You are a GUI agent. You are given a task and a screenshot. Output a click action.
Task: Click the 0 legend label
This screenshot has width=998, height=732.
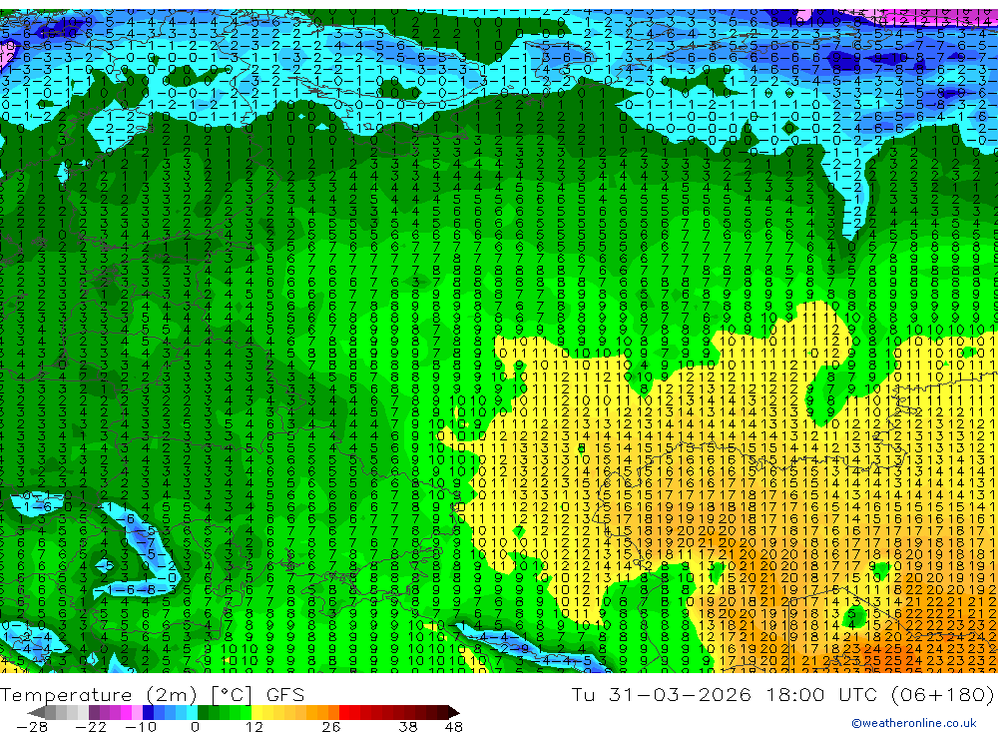click(x=195, y=727)
